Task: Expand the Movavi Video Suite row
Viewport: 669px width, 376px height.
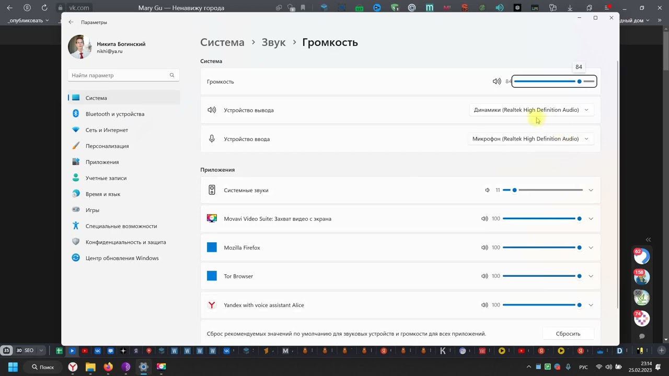Action: click(591, 219)
